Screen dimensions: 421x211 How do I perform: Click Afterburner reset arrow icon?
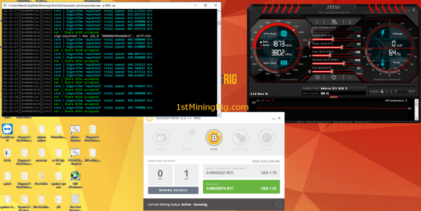(x=334, y=77)
